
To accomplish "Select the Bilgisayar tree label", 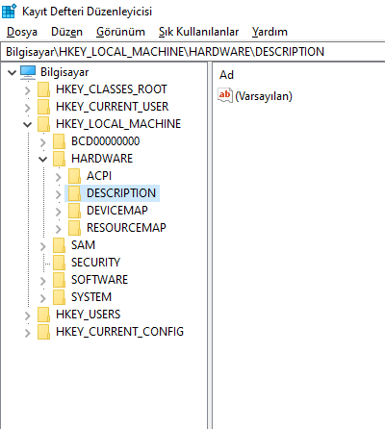I will click(x=64, y=72).
